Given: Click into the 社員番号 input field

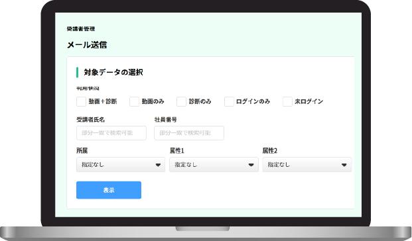Looking at the screenshot, I should coord(189,133).
